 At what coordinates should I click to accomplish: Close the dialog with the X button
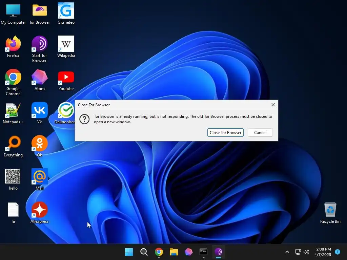[x=273, y=105]
